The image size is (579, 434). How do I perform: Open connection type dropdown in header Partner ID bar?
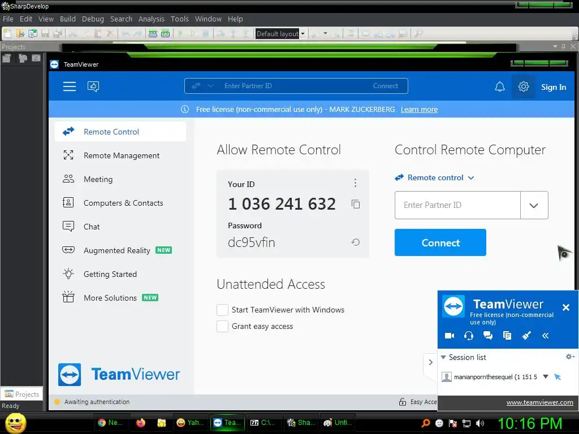[210, 86]
